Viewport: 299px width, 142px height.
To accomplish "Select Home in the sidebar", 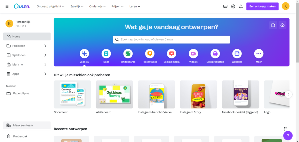I will click(27, 37).
